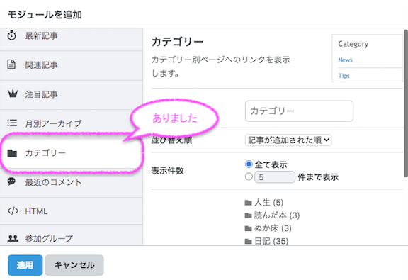This screenshot has height=280, width=408.
Task: Click the Tips link in Category preview
Action: click(x=344, y=76)
